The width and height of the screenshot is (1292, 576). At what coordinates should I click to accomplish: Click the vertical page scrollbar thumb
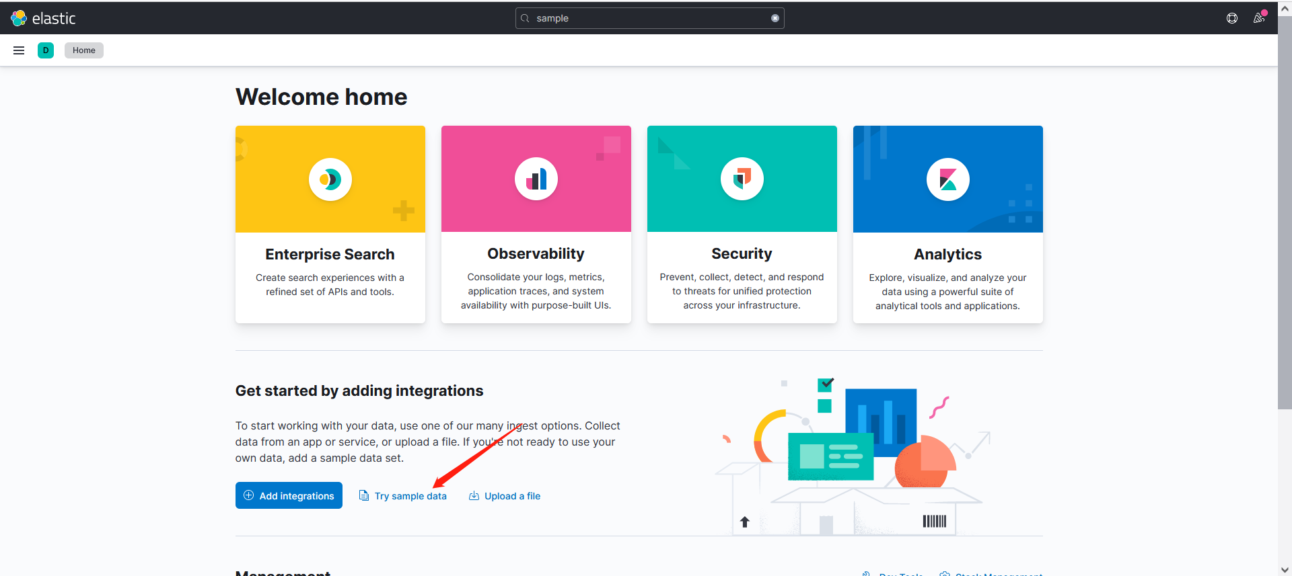1285,212
